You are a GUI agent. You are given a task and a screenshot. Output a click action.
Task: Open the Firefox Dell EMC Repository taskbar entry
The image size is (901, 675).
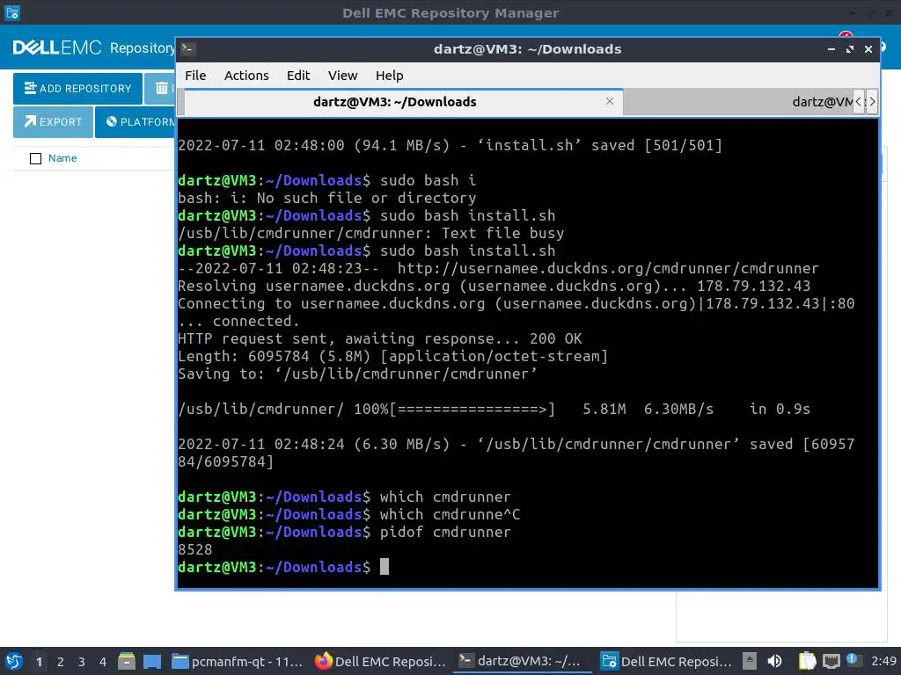click(380, 661)
